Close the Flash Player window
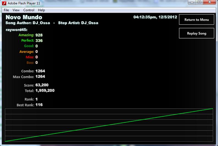This screenshot has width=218, height=146. click(210, 2)
